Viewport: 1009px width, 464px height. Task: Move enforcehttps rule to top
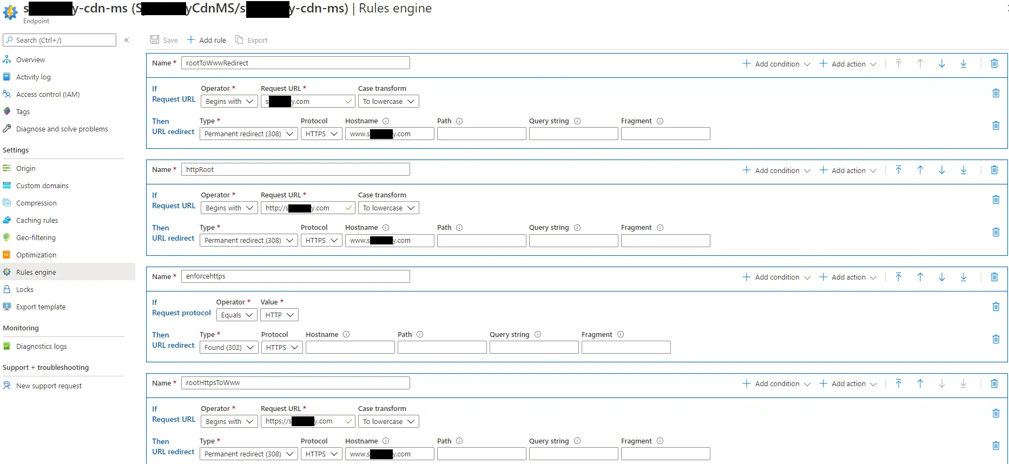pos(899,277)
